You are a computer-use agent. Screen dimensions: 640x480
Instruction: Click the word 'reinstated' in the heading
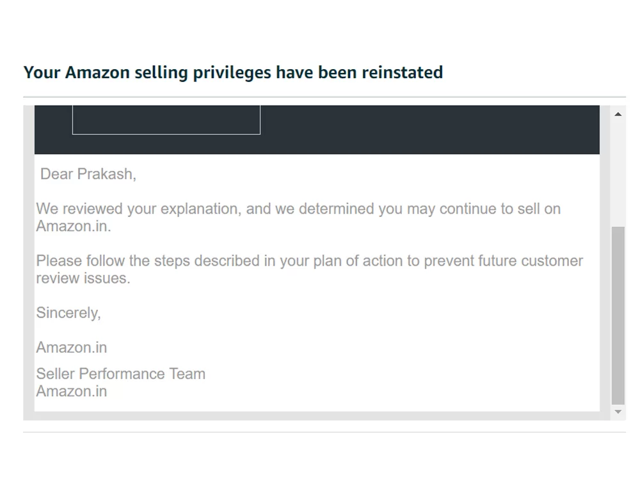coord(403,73)
